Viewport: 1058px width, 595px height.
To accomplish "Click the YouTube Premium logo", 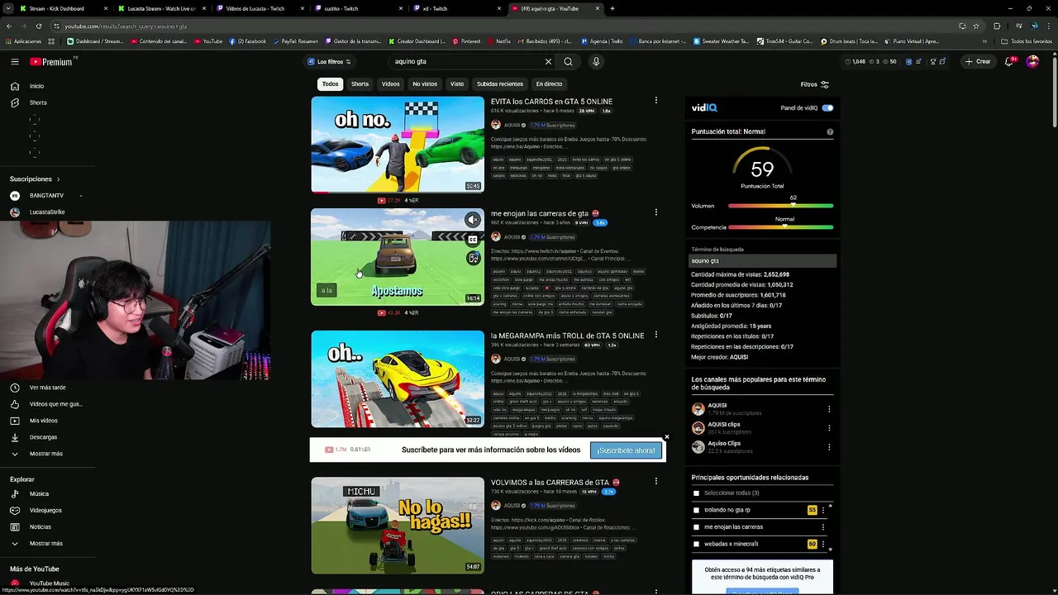I will (x=53, y=62).
